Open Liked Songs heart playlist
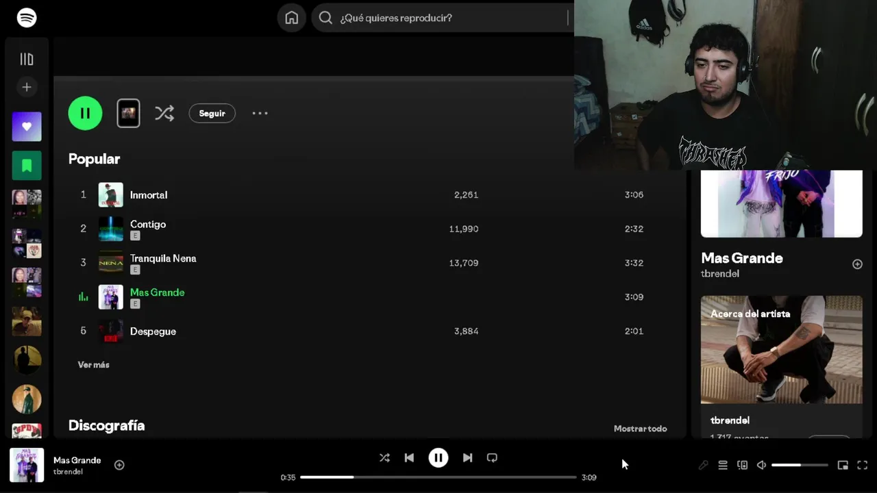This screenshot has height=493, width=877. (27, 127)
